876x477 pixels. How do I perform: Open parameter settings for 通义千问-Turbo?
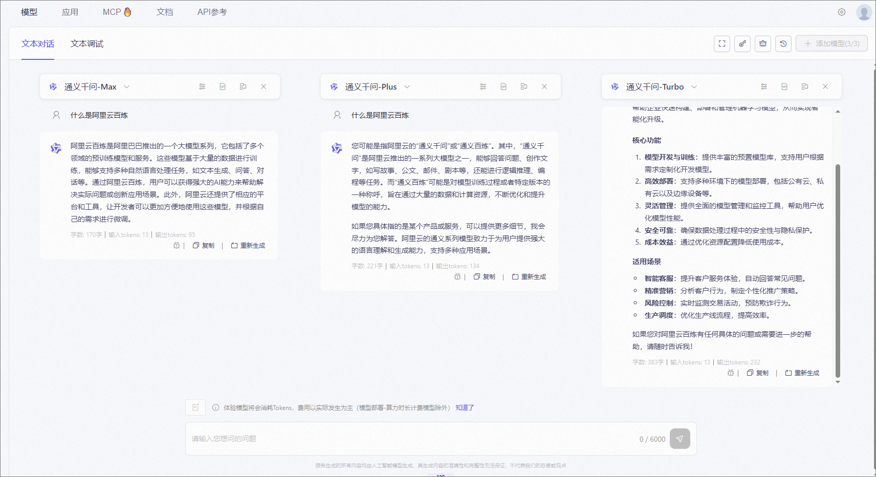click(x=764, y=86)
